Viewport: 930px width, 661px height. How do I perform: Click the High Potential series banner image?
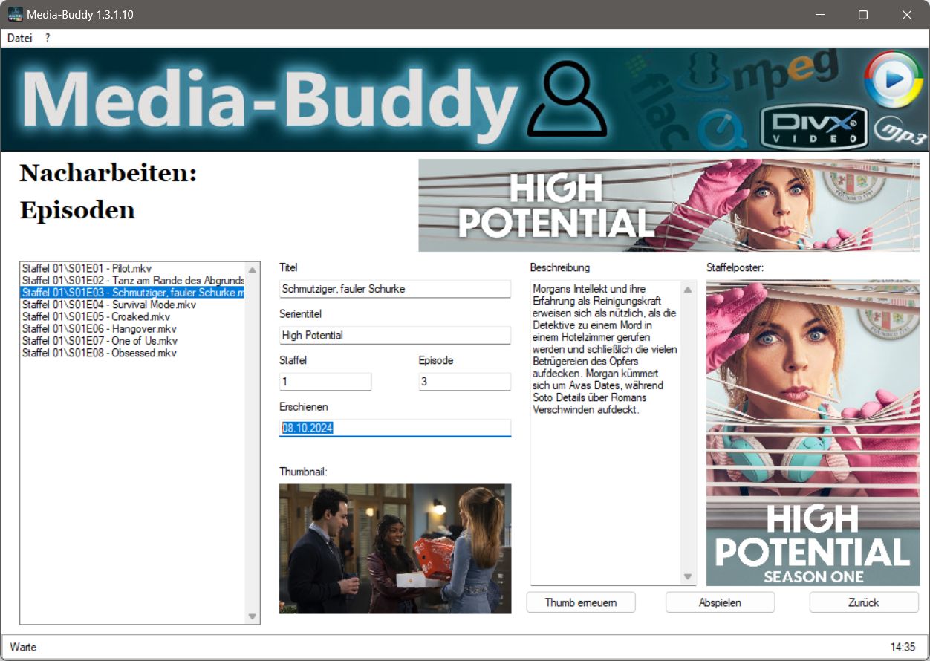pyautogui.click(x=669, y=205)
